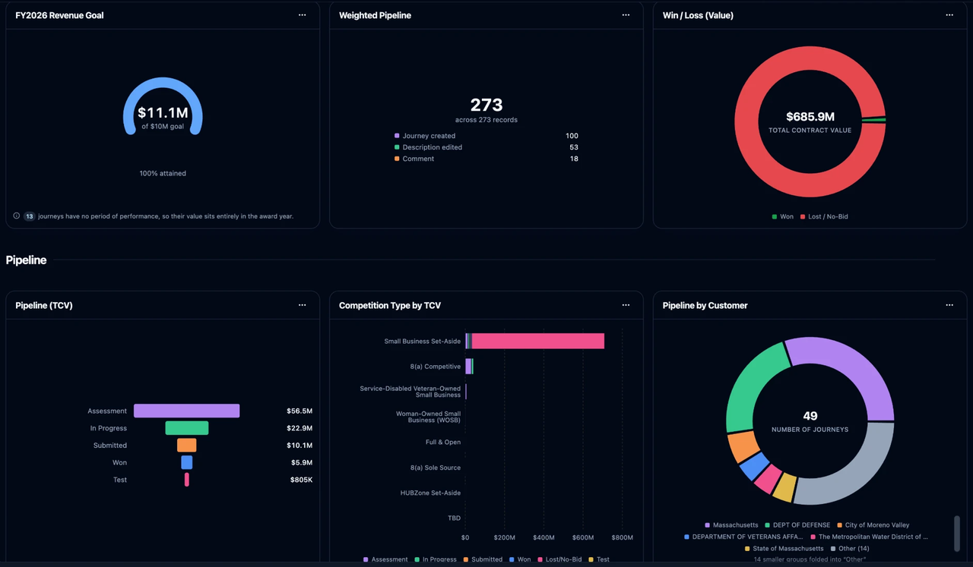
Task: Click the green In Progress funnel bar
Action: tap(186, 428)
